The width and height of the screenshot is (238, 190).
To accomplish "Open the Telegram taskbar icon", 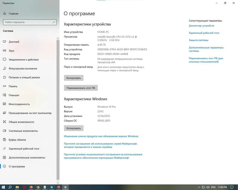I will coord(52,187).
